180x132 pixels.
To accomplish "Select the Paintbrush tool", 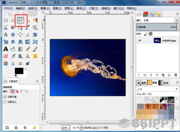I will click(35, 49).
